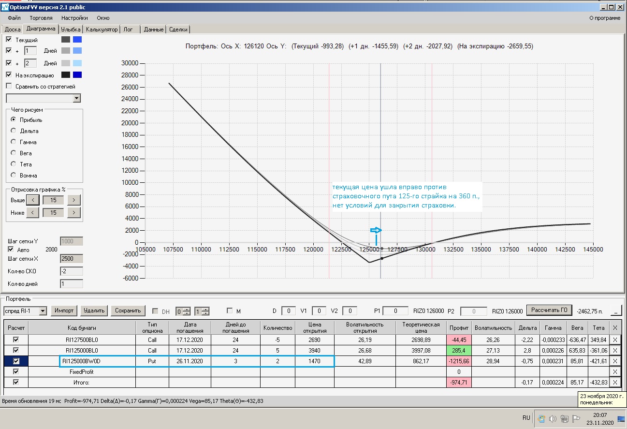Enable the Сравнить со стратегией checkbox
Viewport: 627px width, 429px height.
[x=9, y=86]
